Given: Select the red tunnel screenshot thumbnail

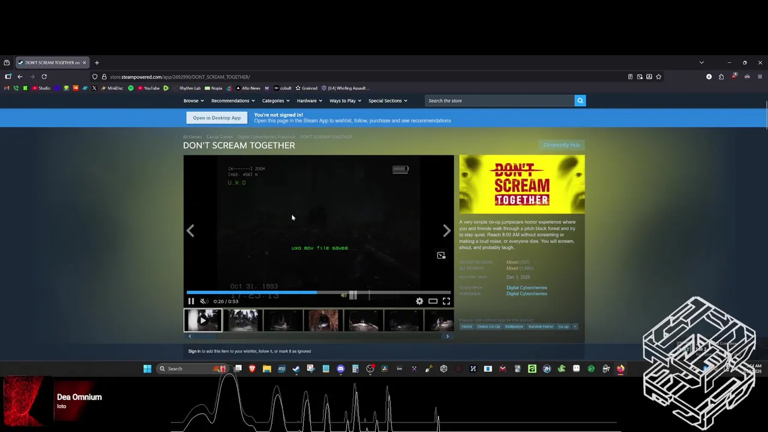Looking at the screenshot, I should tap(323, 320).
